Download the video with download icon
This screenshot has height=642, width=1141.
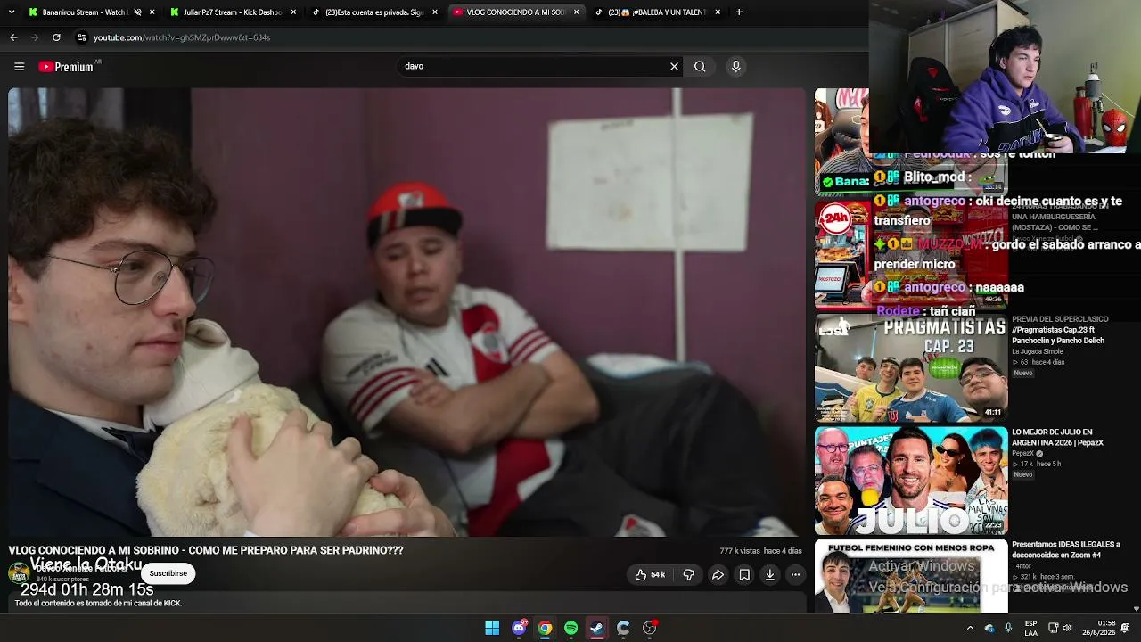pos(770,575)
